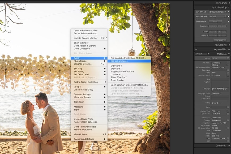Screen dimensions: 231x154
Task: Select Show in Finder from context menu
Action: [x=89, y=43]
